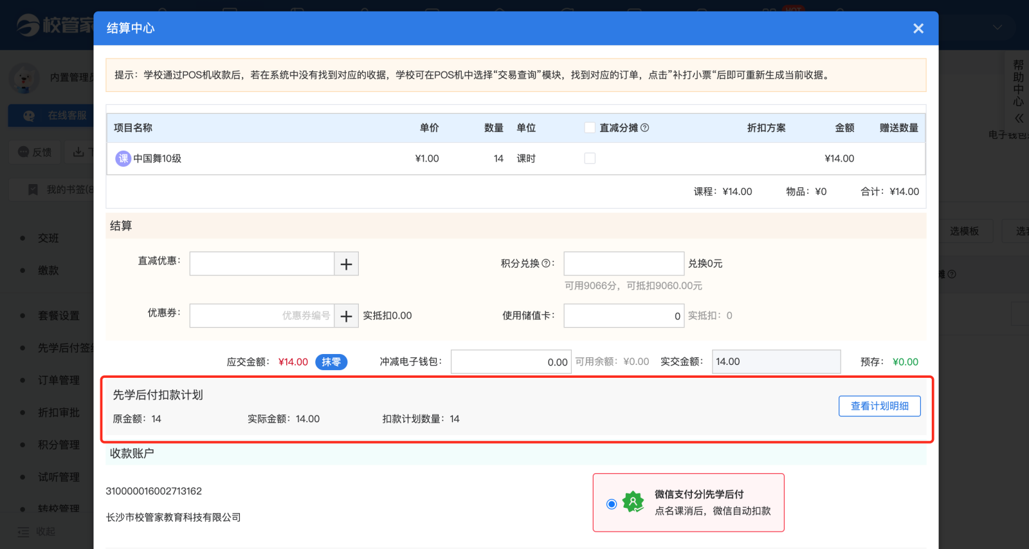This screenshot has height=549, width=1029.
Task: Select 微信支付分|先学后付 radio option
Action: point(612,504)
